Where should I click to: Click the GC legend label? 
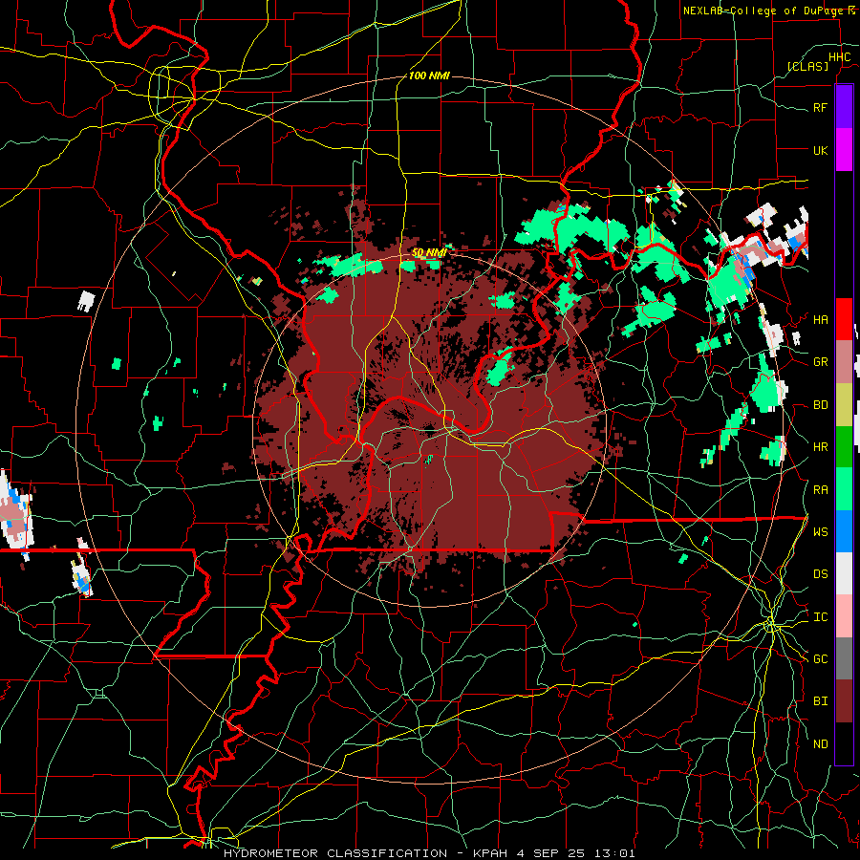(x=821, y=658)
